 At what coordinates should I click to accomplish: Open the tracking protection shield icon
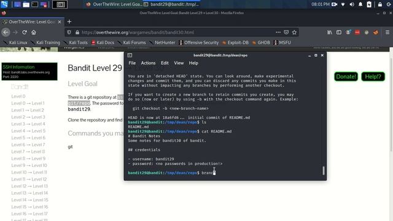point(69,33)
